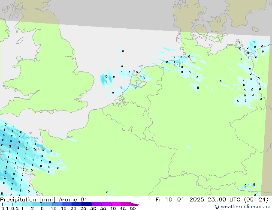Click the '(00+24)' forecast offset text

[256, 200]
